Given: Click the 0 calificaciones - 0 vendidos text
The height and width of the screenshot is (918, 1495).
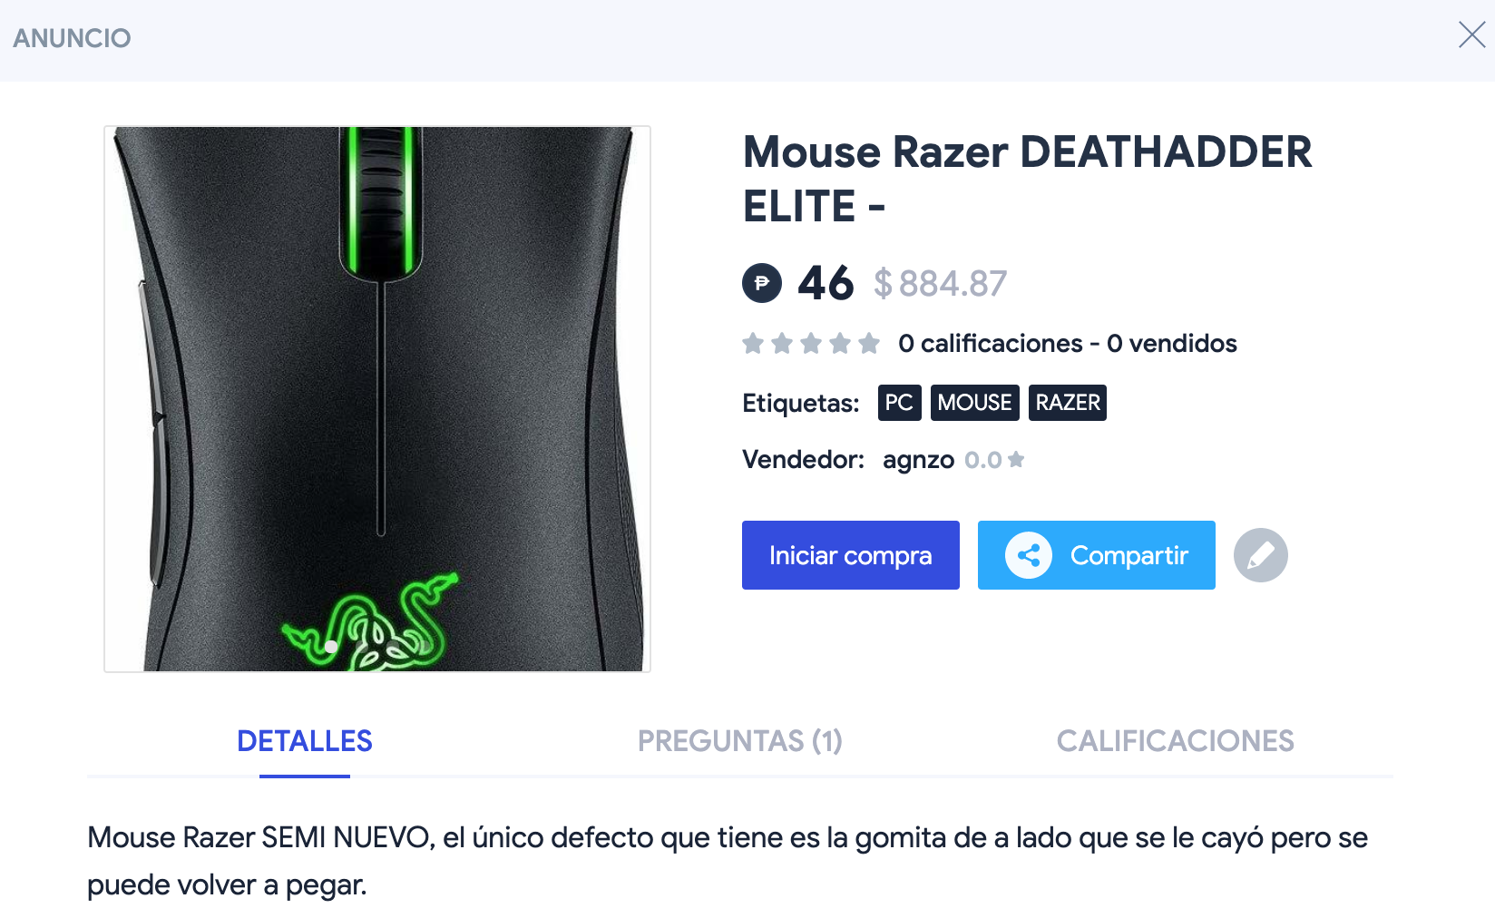Looking at the screenshot, I should [x=1068, y=344].
